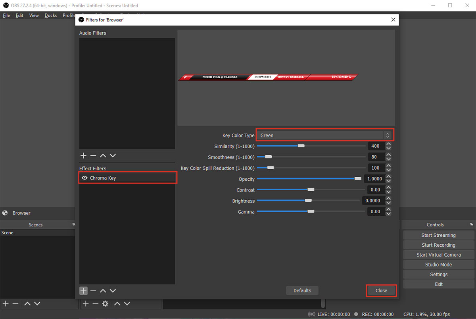Viewport: 476px width, 319px height.
Task: Open the Docks menu
Action: pos(51,15)
